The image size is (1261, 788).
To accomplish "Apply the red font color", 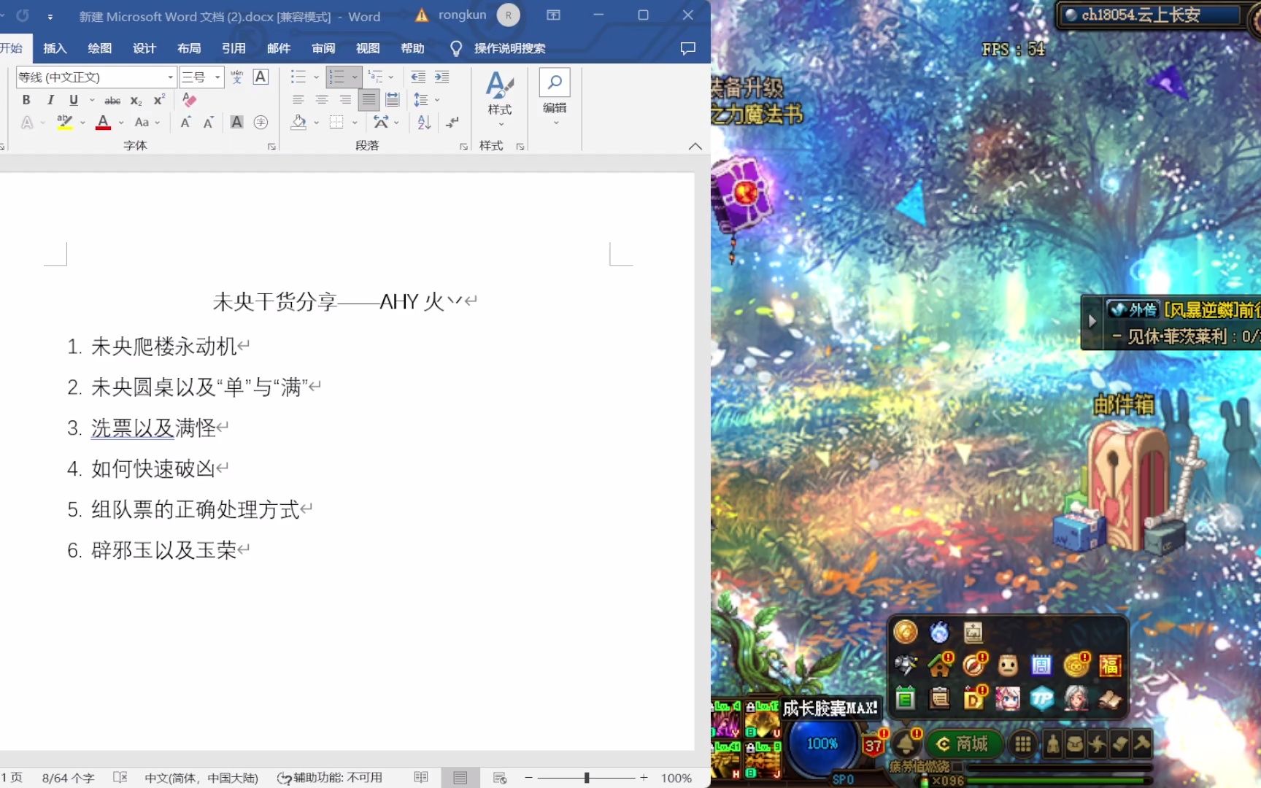I will (x=103, y=123).
